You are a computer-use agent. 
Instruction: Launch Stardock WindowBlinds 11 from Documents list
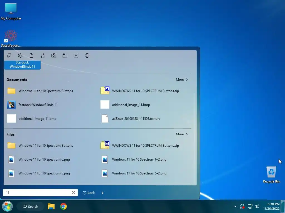[32, 105]
